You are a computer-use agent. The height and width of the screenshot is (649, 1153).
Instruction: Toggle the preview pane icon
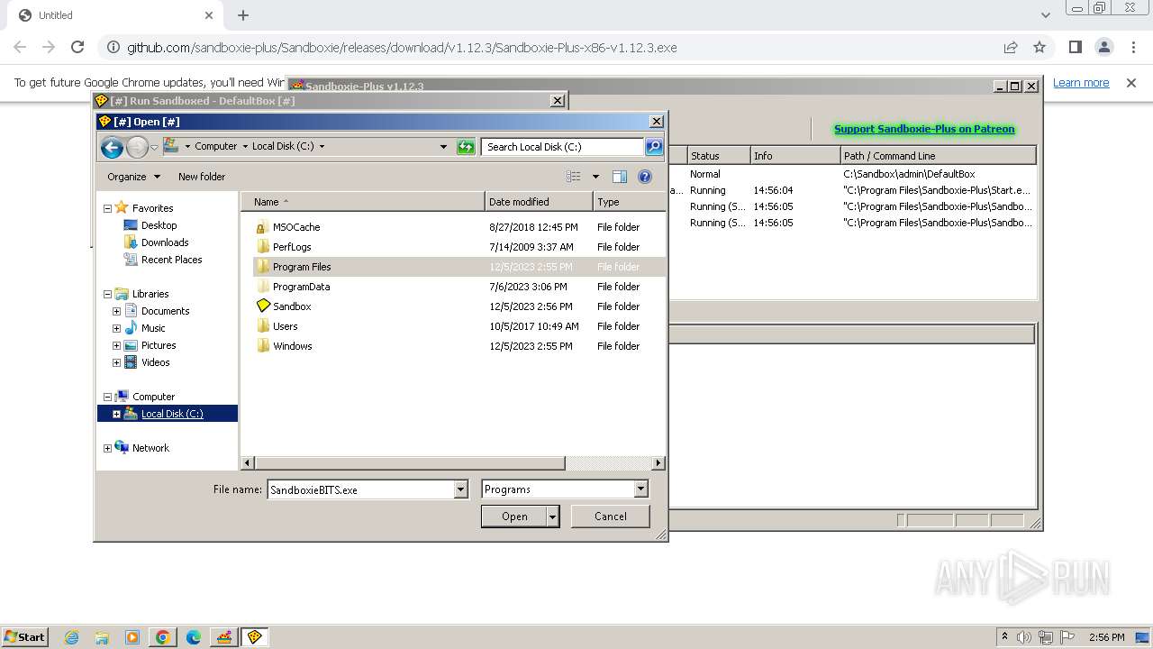(x=620, y=177)
